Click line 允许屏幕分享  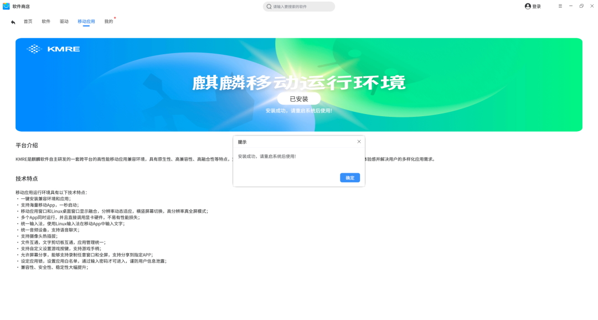[x=87, y=255]
